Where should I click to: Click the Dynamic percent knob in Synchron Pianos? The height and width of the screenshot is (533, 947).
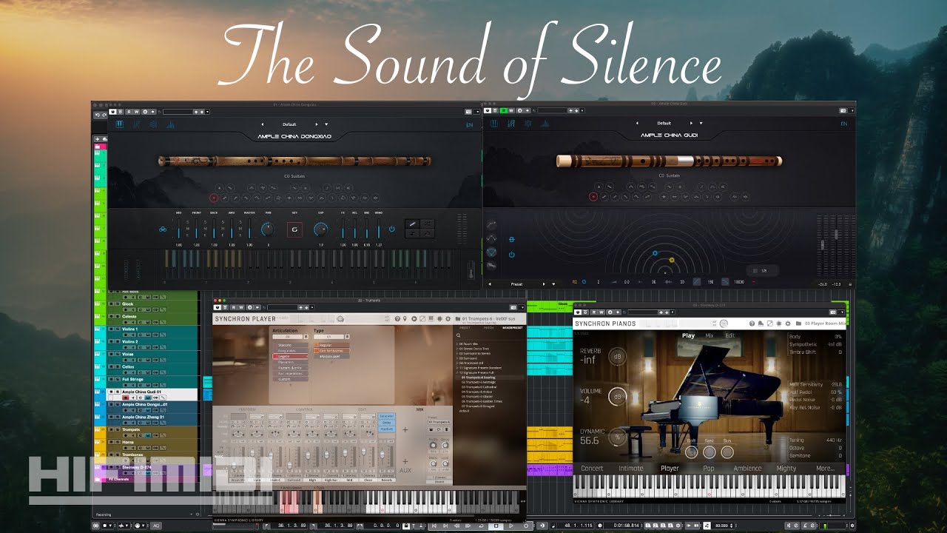[616, 437]
